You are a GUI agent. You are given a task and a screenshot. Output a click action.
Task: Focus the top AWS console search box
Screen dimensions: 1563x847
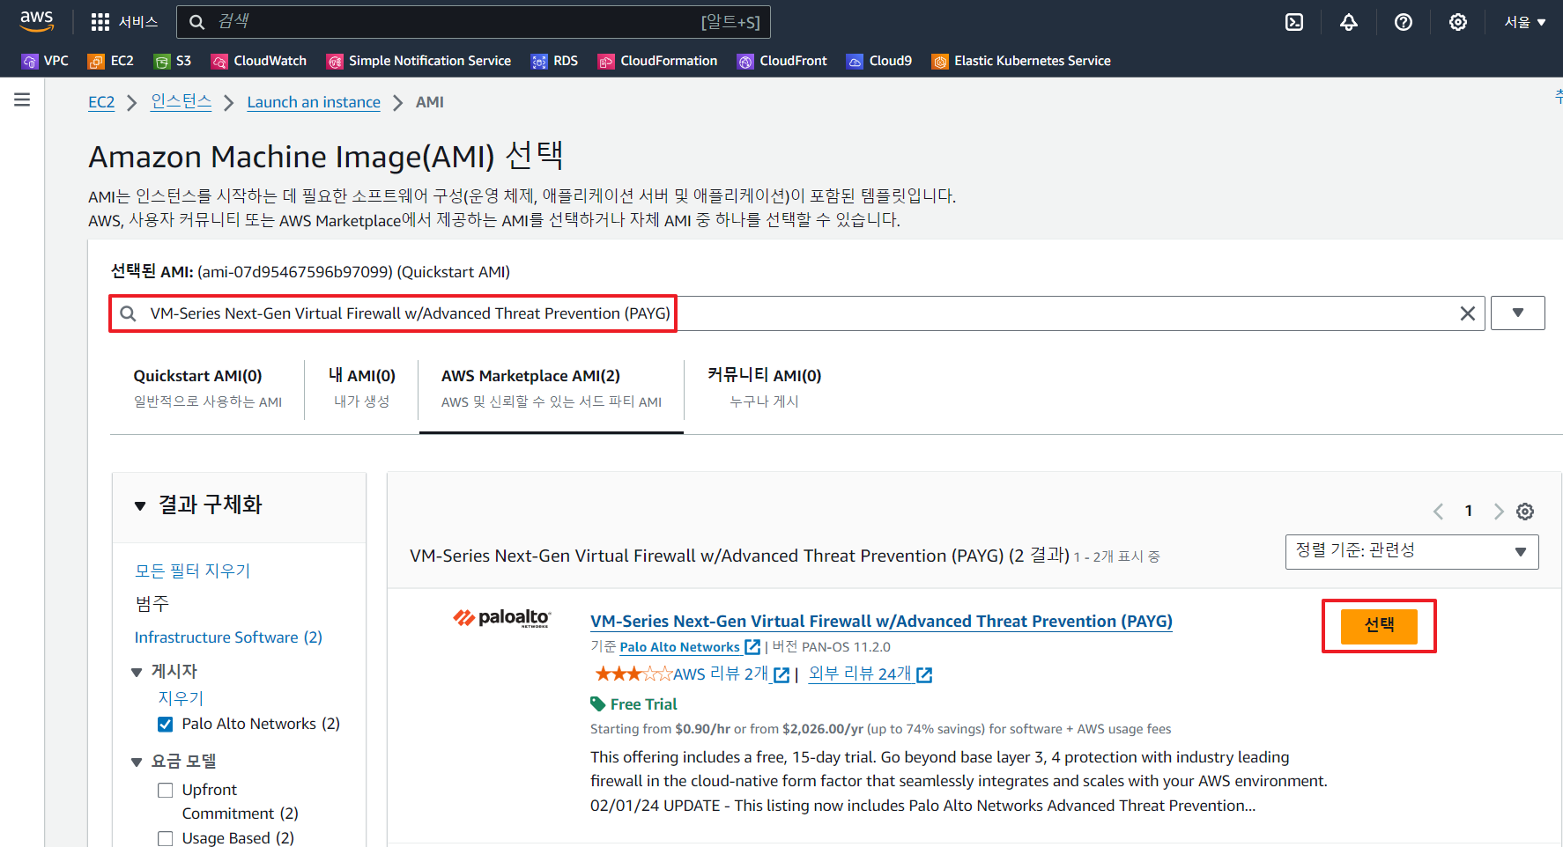474,22
